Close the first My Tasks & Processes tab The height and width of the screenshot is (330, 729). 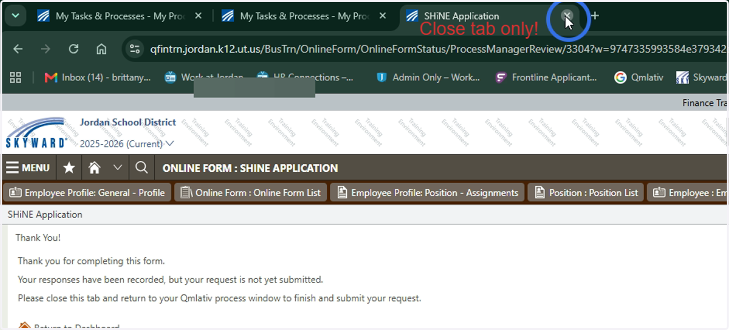198,16
